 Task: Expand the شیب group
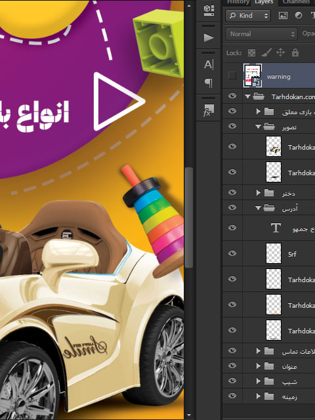pos(258,381)
